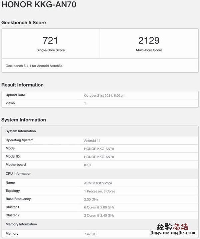Select the ARM MT6877V/ZA value
Screen dimensions: 200x239
coord(98,183)
